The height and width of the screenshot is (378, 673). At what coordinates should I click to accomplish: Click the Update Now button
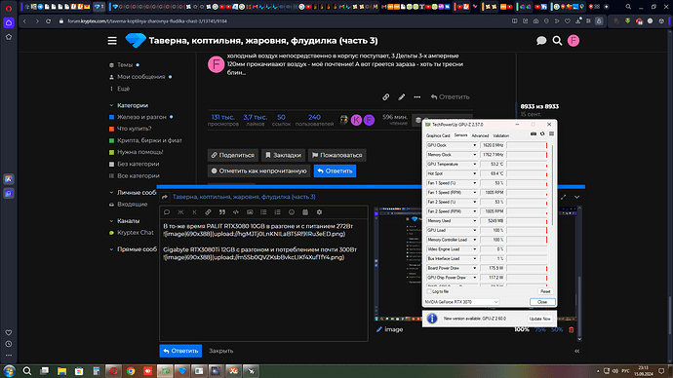(x=539, y=319)
